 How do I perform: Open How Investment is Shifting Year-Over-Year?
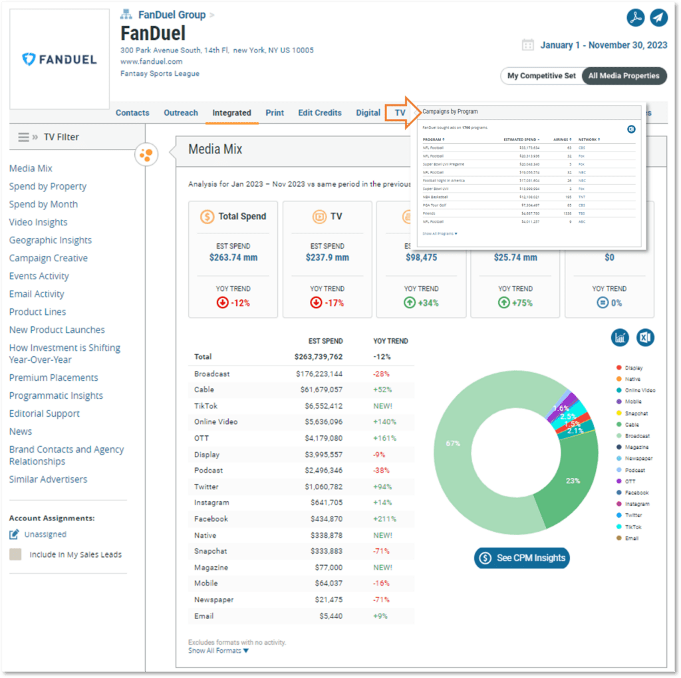(65, 354)
